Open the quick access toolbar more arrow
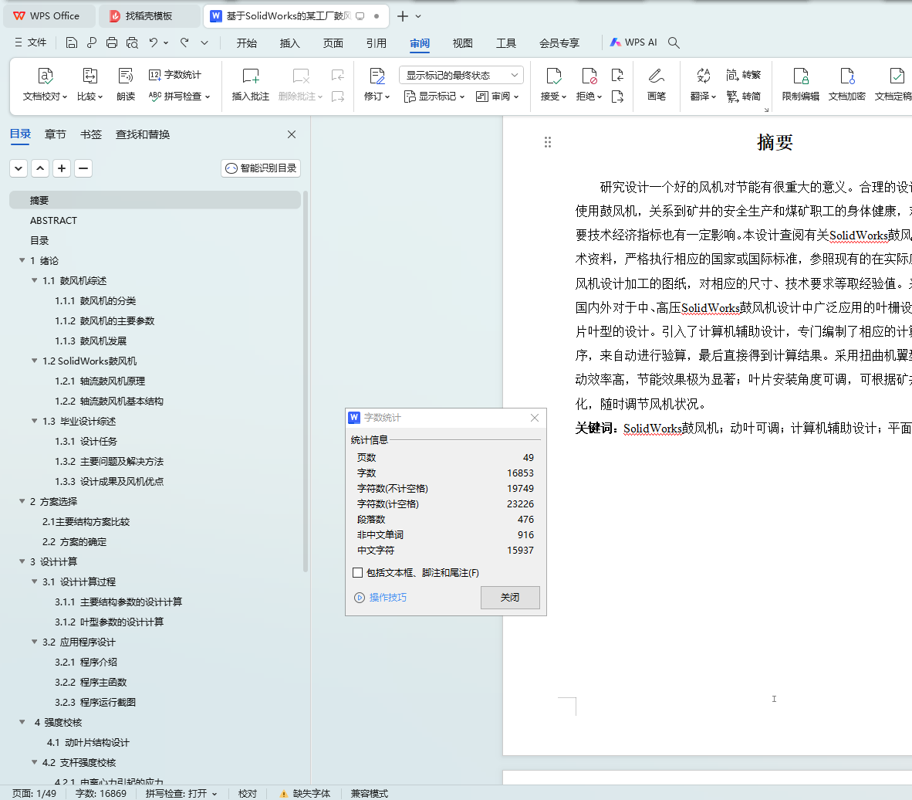912x800 pixels. click(x=204, y=42)
